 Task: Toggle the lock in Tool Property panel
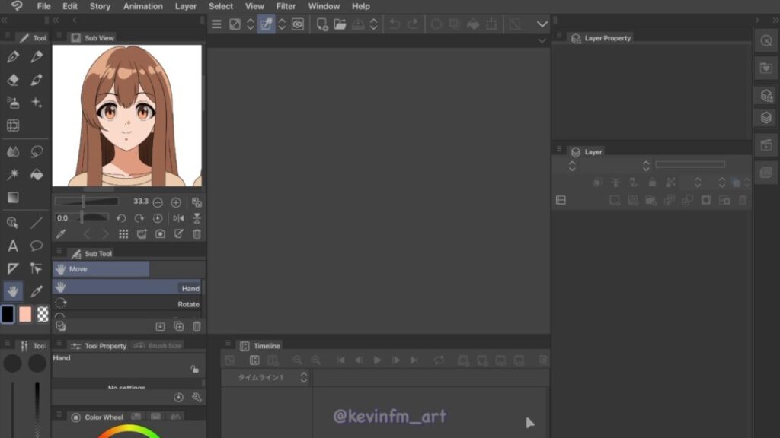195,369
